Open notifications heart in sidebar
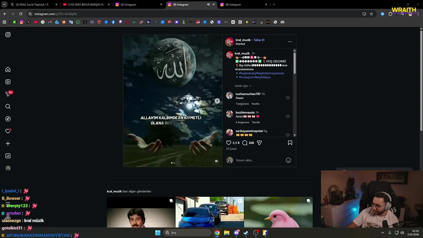This screenshot has width=423, height=238. pyautogui.click(x=8, y=131)
